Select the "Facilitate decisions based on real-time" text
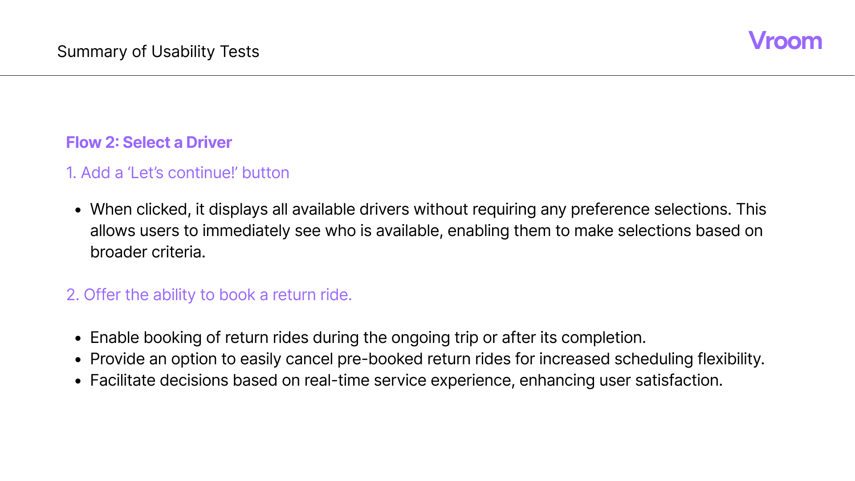 [x=406, y=380]
